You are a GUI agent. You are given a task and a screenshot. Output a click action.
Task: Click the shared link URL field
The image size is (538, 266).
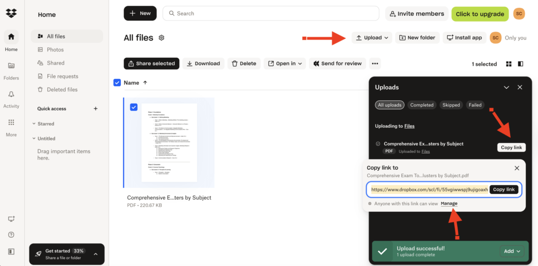[x=430, y=189]
